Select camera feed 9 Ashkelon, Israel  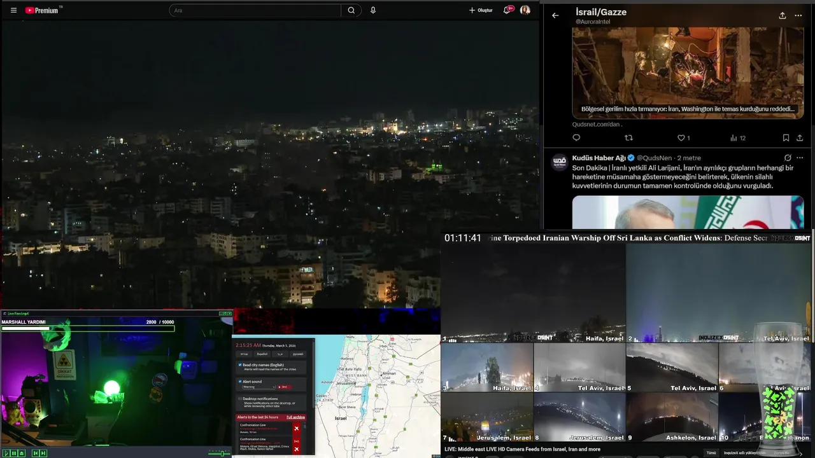(672, 417)
